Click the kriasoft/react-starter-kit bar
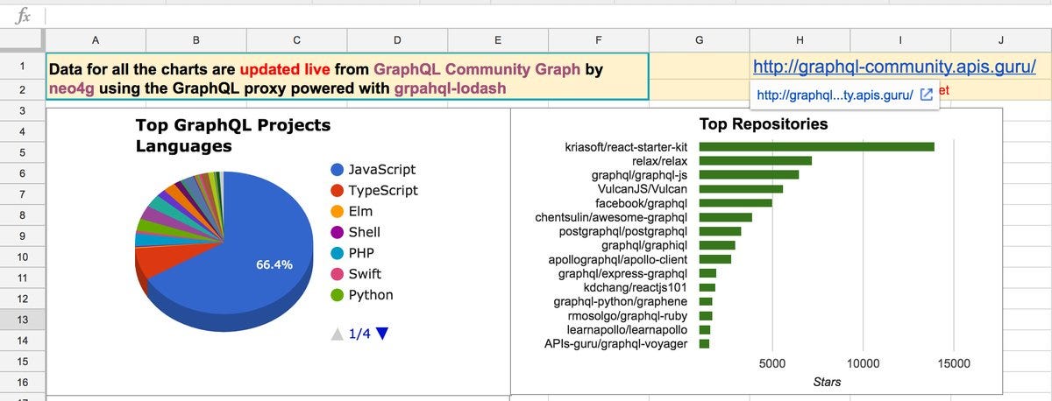The height and width of the screenshot is (401, 1052). coord(816,146)
